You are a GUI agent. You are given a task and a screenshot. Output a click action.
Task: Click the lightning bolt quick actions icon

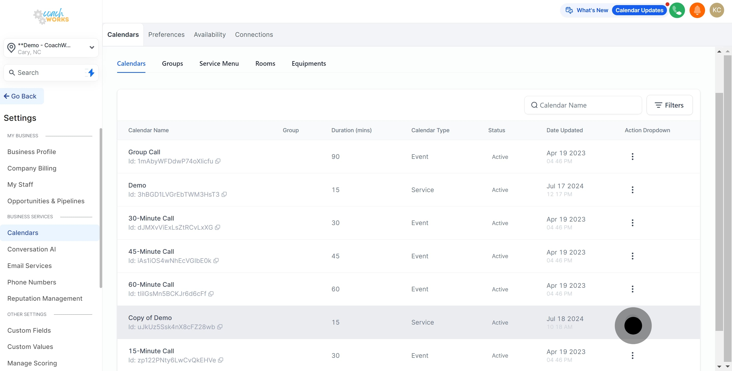point(91,73)
